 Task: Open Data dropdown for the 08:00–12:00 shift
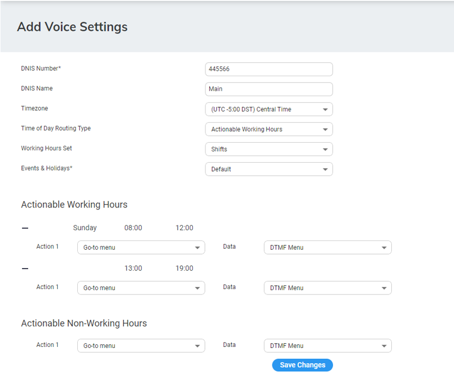[328, 247]
